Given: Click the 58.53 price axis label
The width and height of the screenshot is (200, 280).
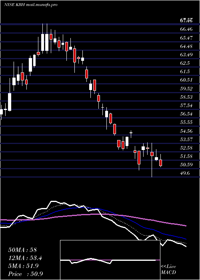Looking at the screenshot, I should pos(186,97).
